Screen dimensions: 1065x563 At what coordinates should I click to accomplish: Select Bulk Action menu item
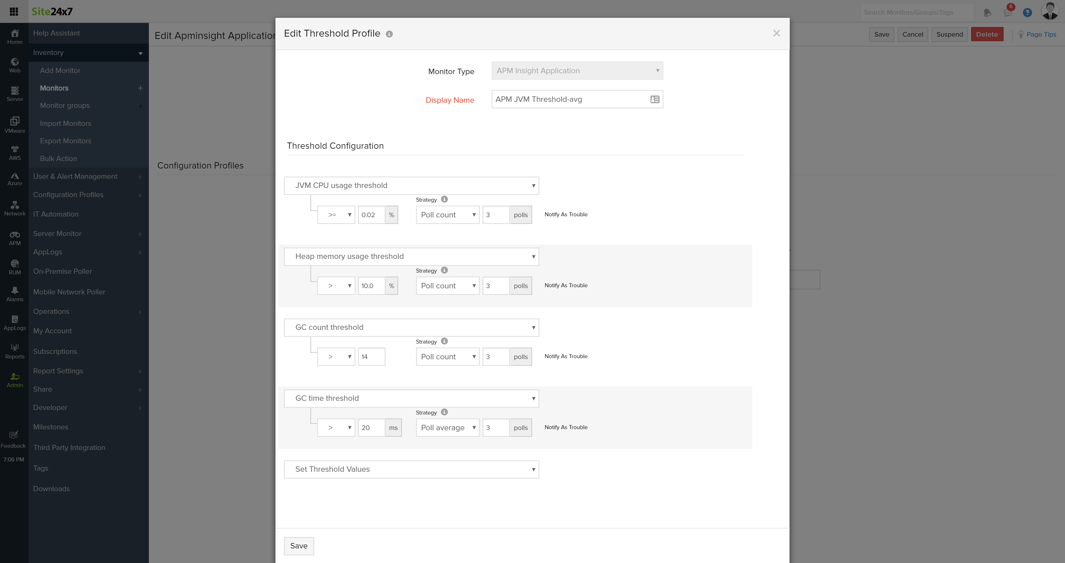58,158
